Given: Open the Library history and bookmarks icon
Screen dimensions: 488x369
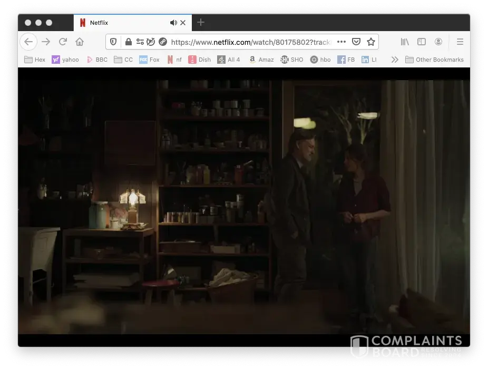Looking at the screenshot, I should pyautogui.click(x=405, y=42).
